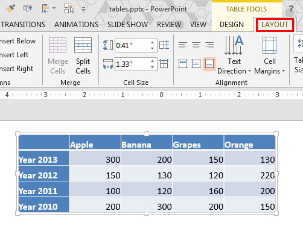Image resolution: width=303 pixels, height=226 pixels.
Task: Increase column width with up spinner
Action: tap(153, 61)
